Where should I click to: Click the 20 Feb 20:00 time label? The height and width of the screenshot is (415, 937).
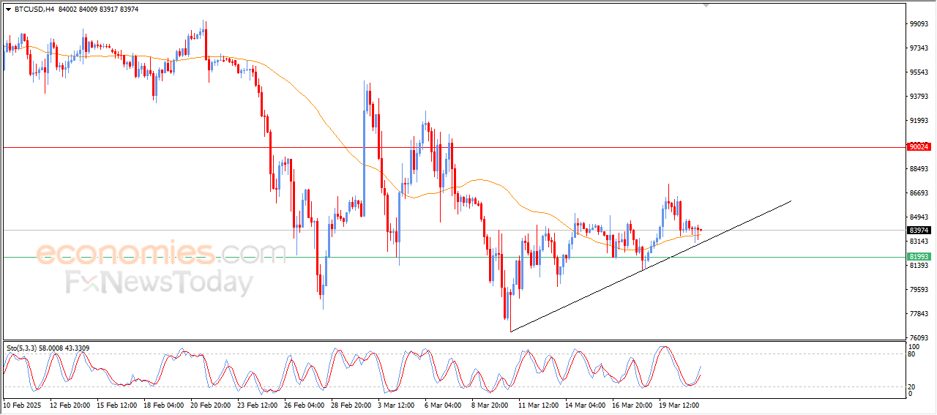pyautogui.click(x=211, y=404)
